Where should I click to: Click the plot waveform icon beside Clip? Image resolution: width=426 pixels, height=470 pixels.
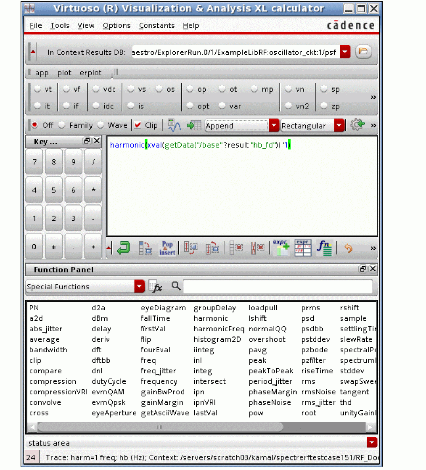[x=174, y=125]
